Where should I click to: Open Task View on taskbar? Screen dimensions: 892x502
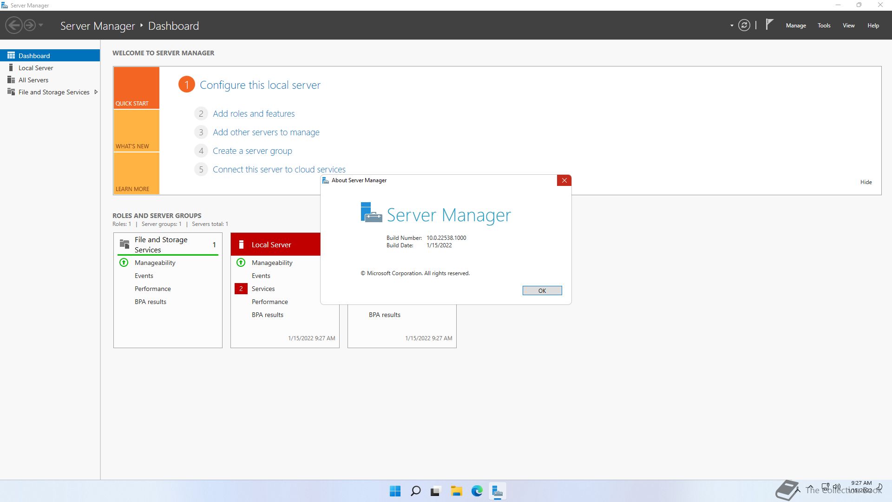point(435,491)
